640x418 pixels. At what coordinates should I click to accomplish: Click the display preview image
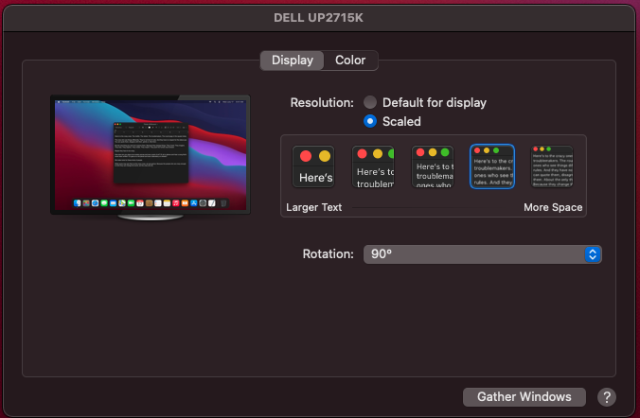click(151, 157)
